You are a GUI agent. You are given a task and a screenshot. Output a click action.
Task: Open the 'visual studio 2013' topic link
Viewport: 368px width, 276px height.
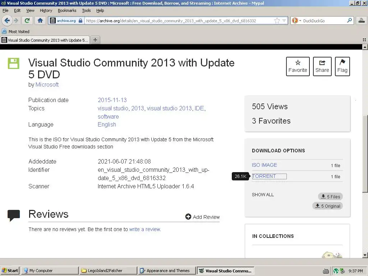(169, 108)
